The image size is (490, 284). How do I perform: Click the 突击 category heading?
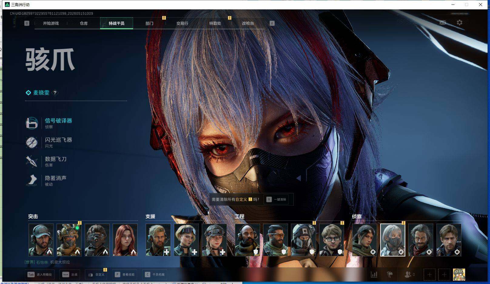pos(33,217)
